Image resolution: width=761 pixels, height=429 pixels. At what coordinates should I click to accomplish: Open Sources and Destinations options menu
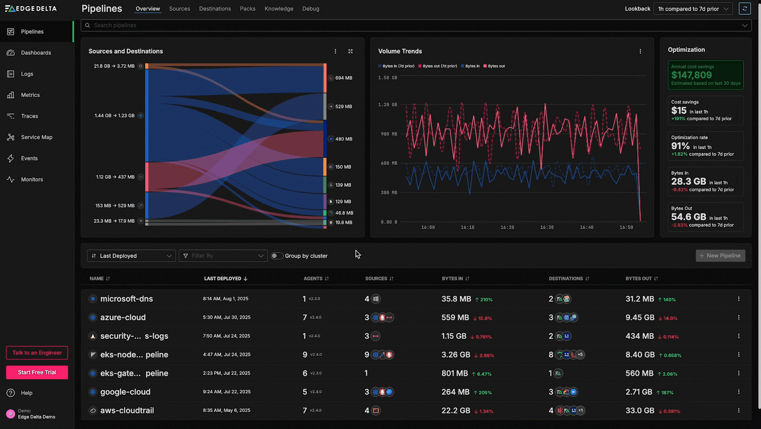[x=335, y=51]
